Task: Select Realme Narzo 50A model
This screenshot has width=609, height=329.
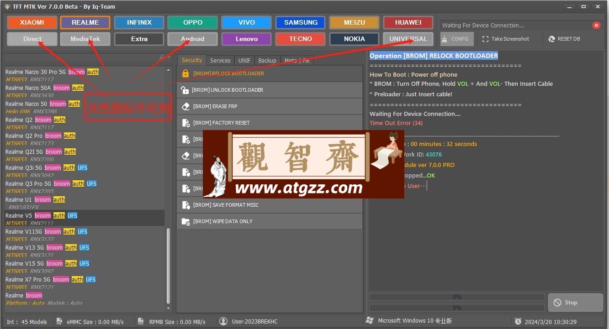Action: [85, 91]
